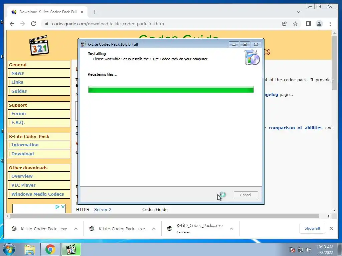The image size is (342, 256).
Task: Click the AdChoices triangle icon
Action: (x=57, y=207)
